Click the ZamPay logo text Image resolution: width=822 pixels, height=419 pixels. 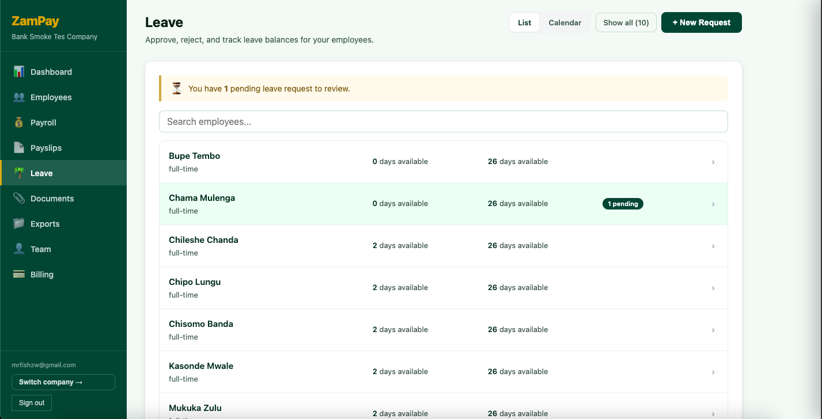click(x=35, y=21)
